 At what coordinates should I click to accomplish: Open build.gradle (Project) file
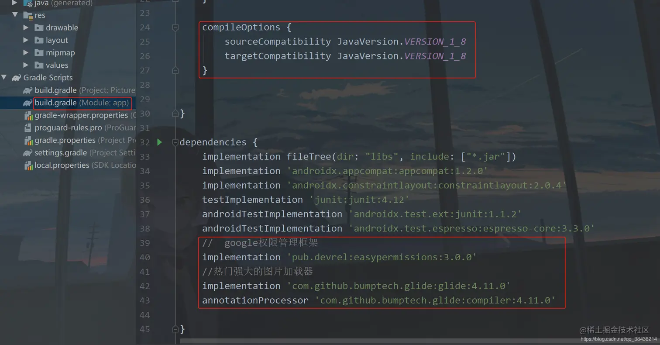coord(85,90)
